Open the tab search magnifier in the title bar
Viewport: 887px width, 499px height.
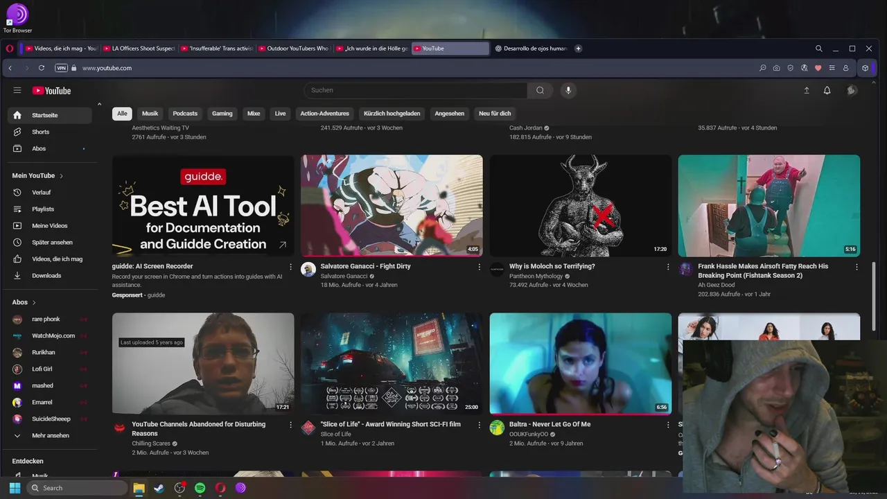click(818, 49)
